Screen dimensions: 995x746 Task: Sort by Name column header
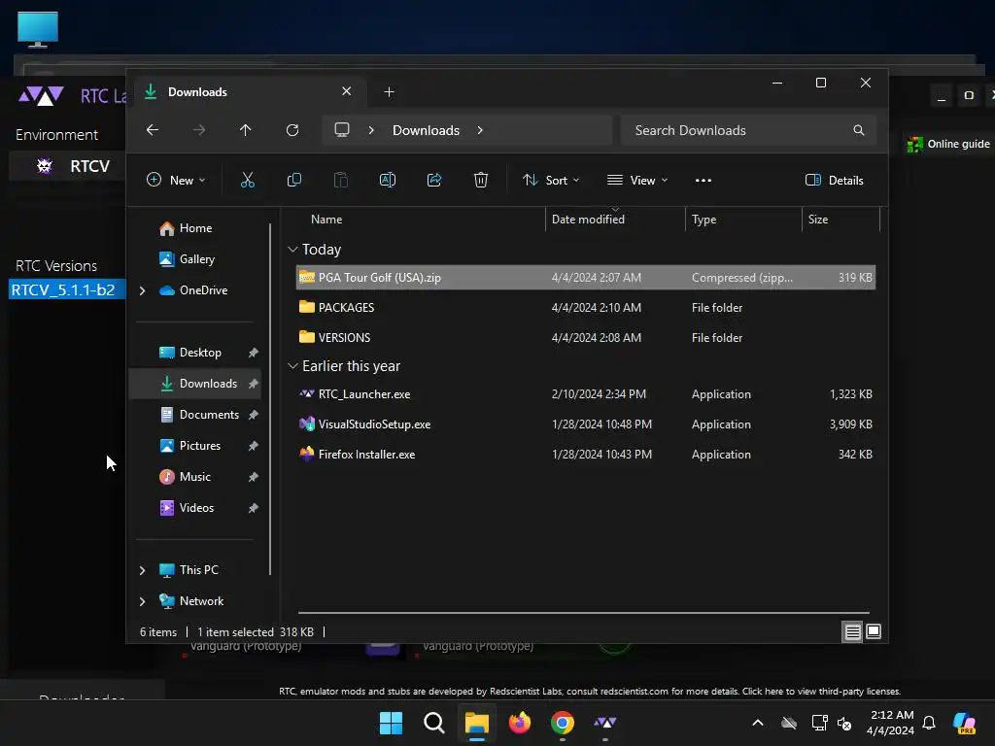click(x=326, y=220)
